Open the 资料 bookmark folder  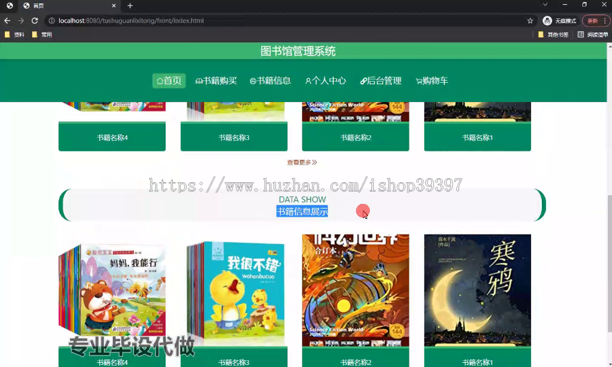point(14,34)
